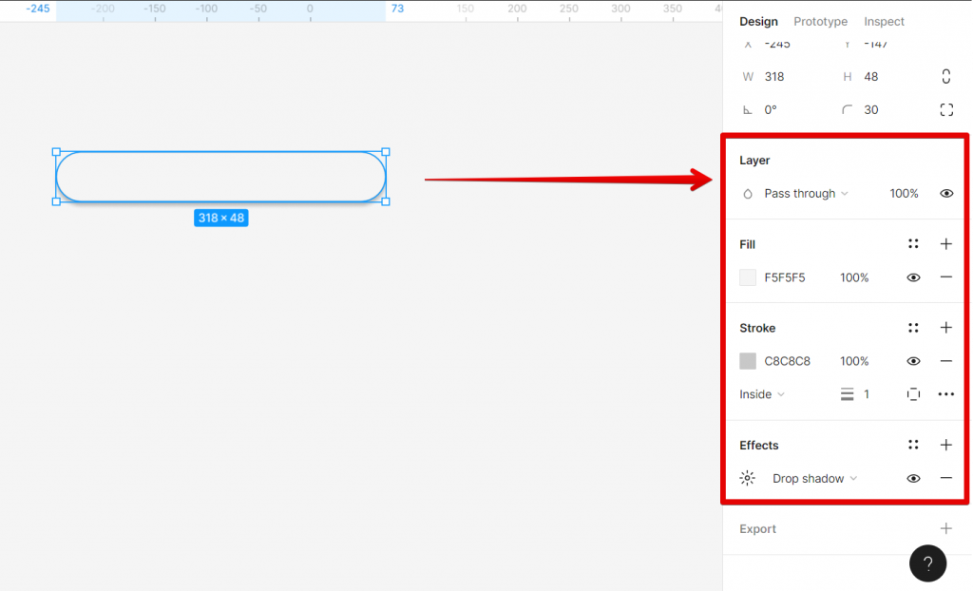
Task: Click the advanced stroke options ellipsis icon
Action: point(945,393)
